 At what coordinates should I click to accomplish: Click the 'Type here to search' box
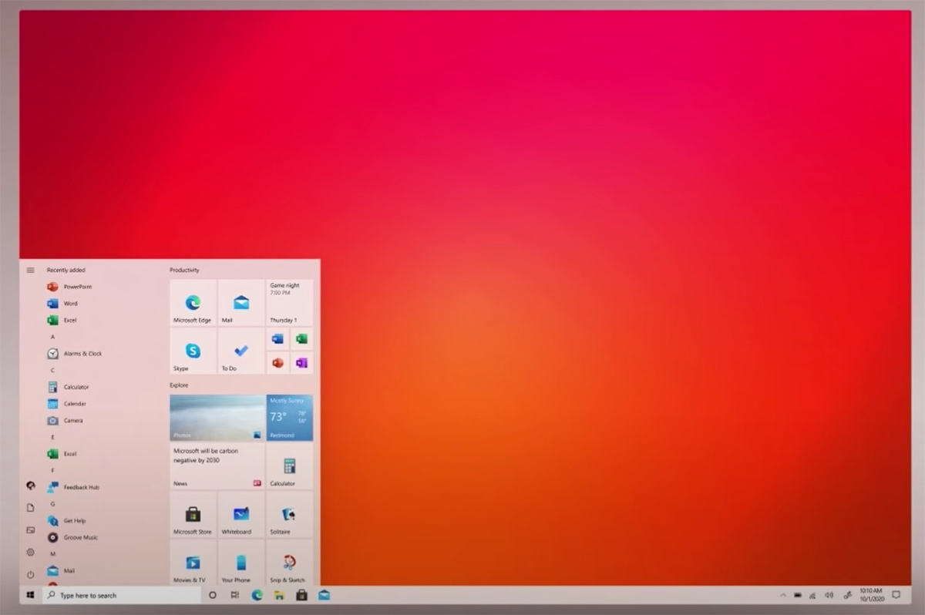[123, 596]
